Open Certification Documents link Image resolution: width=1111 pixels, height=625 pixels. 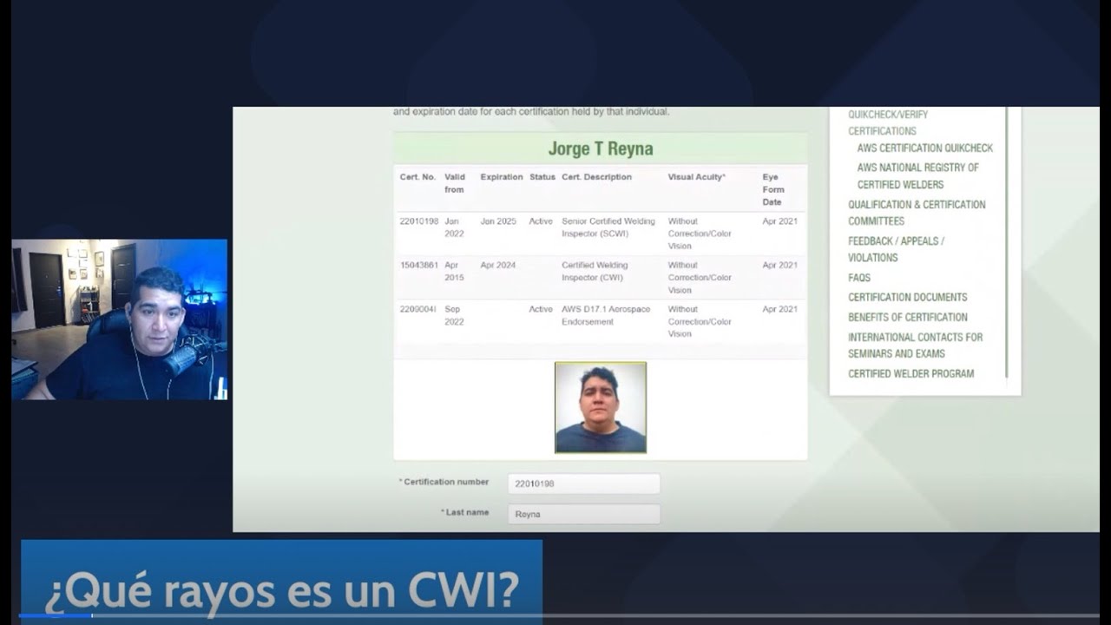pyautogui.click(x=908, y=298)
